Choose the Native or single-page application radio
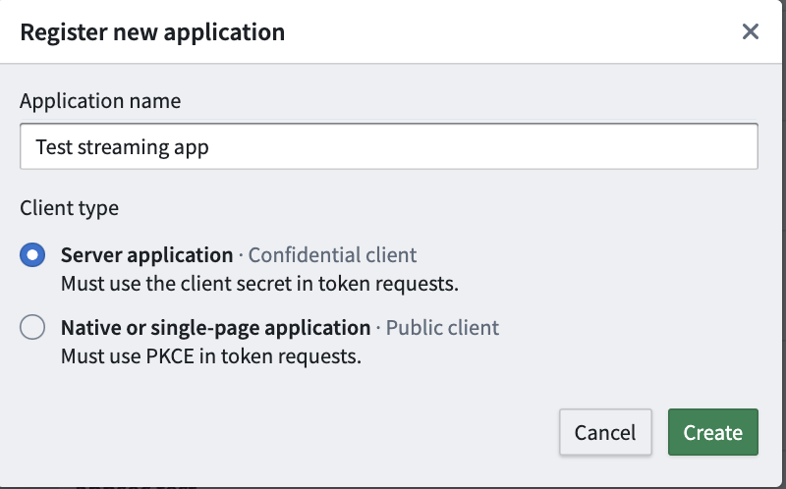Screen dimensions: 786x489 click(x=32, y=328)
